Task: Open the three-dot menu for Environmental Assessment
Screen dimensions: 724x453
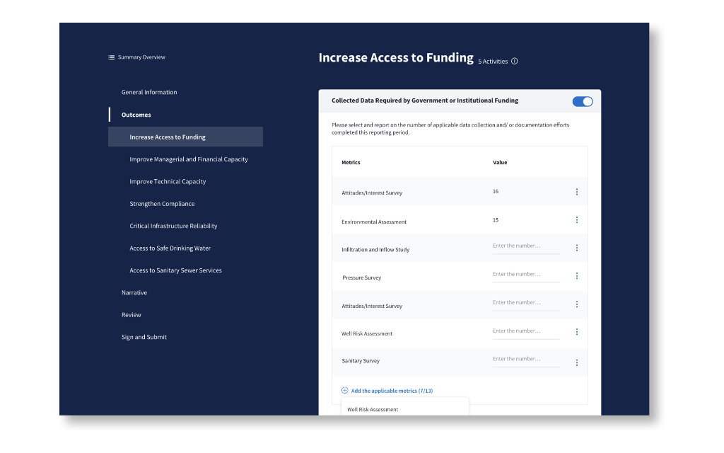Action: (x=577, y=220)
